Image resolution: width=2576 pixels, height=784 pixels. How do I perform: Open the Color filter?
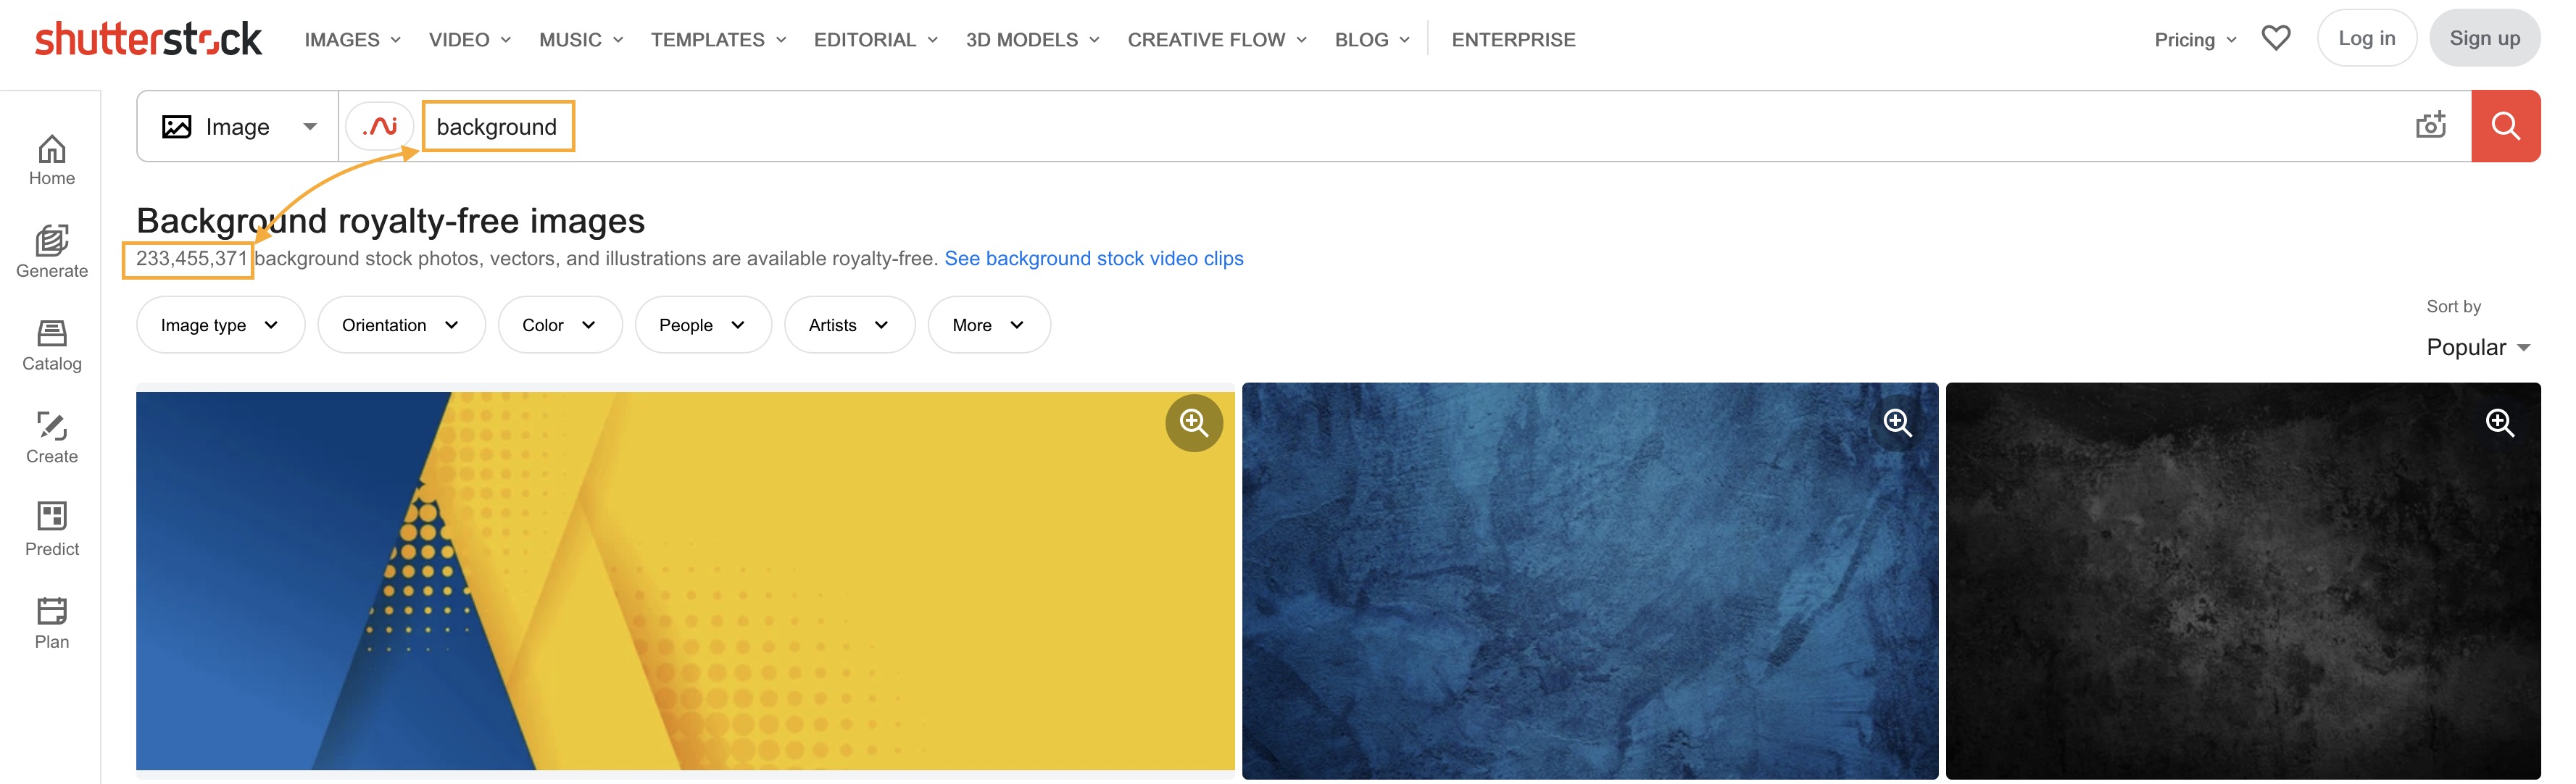[559, 324]
